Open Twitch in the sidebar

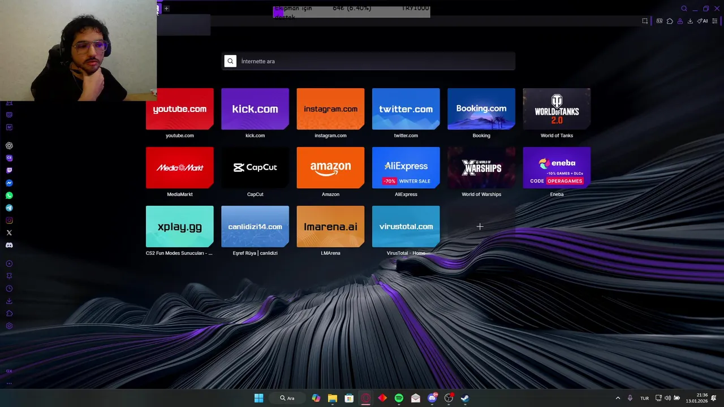(x=9, y=171)
